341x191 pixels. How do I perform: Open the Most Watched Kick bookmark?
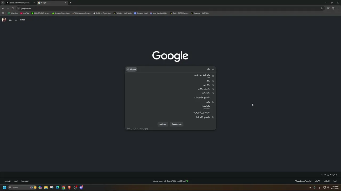pos(159,13)
